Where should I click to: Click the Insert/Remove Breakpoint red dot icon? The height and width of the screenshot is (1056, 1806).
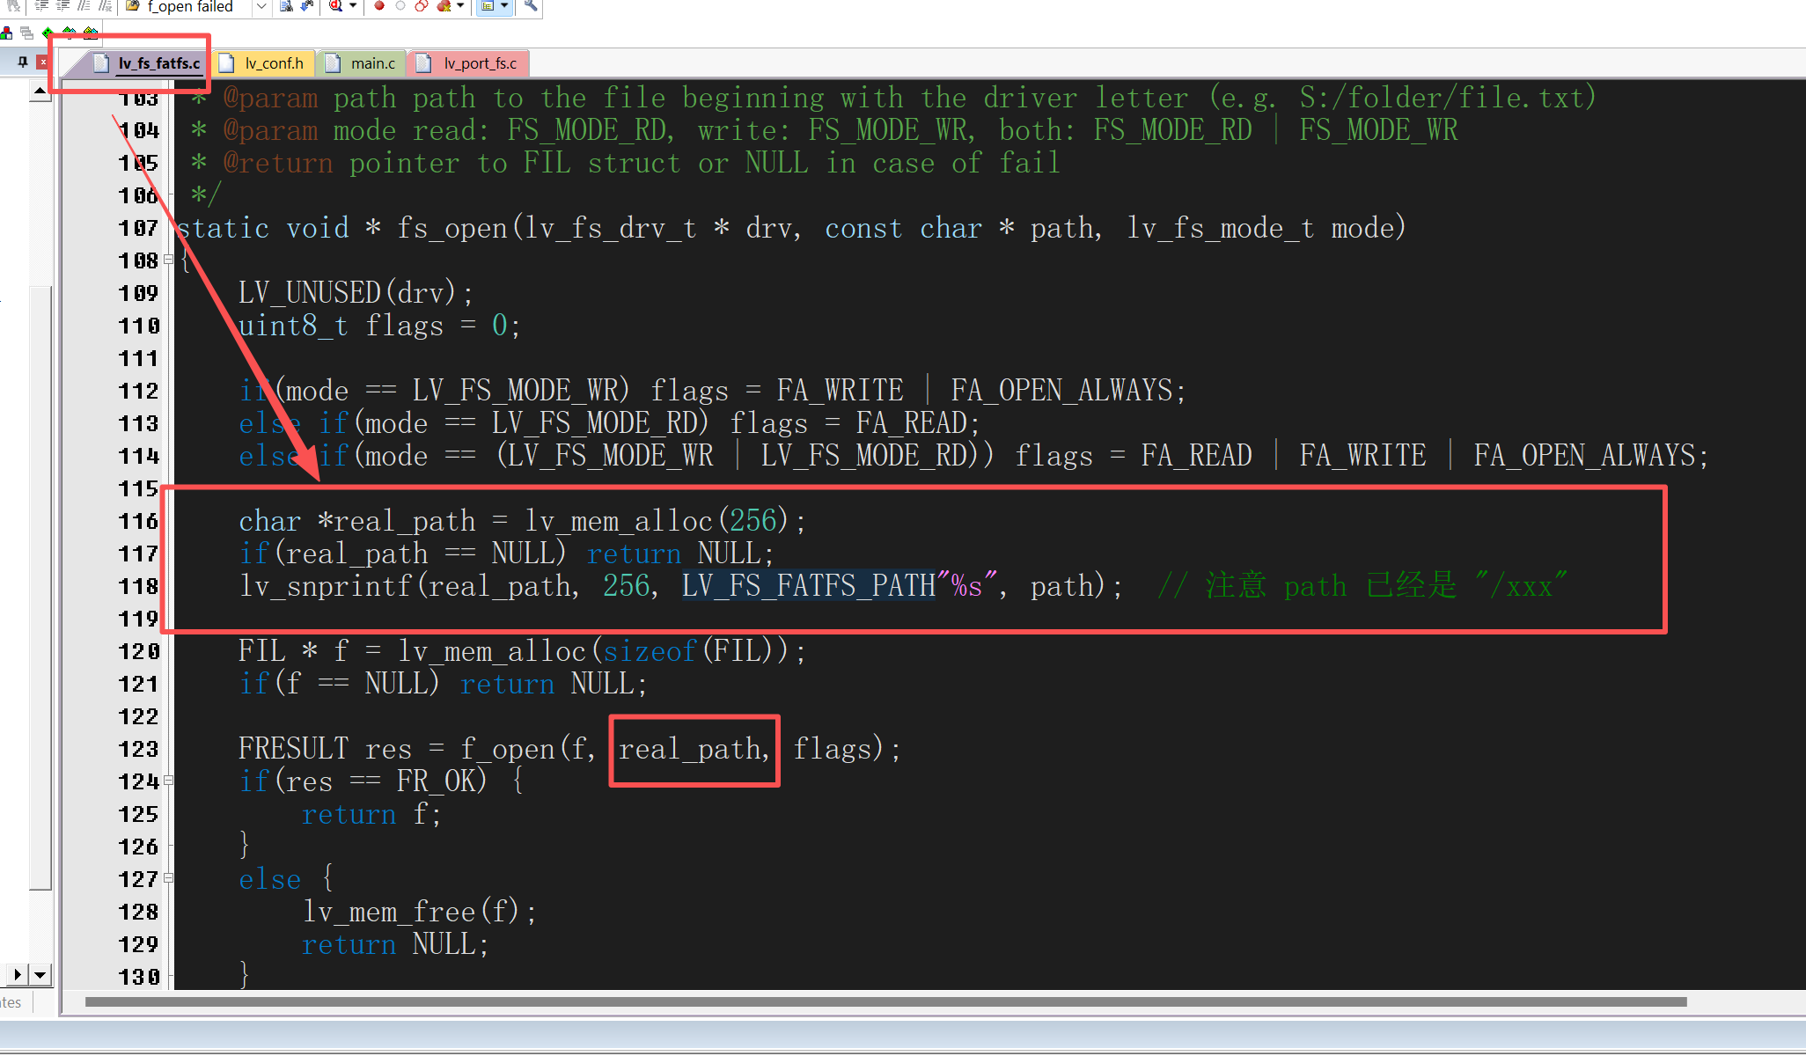click(x=379, y=6)
